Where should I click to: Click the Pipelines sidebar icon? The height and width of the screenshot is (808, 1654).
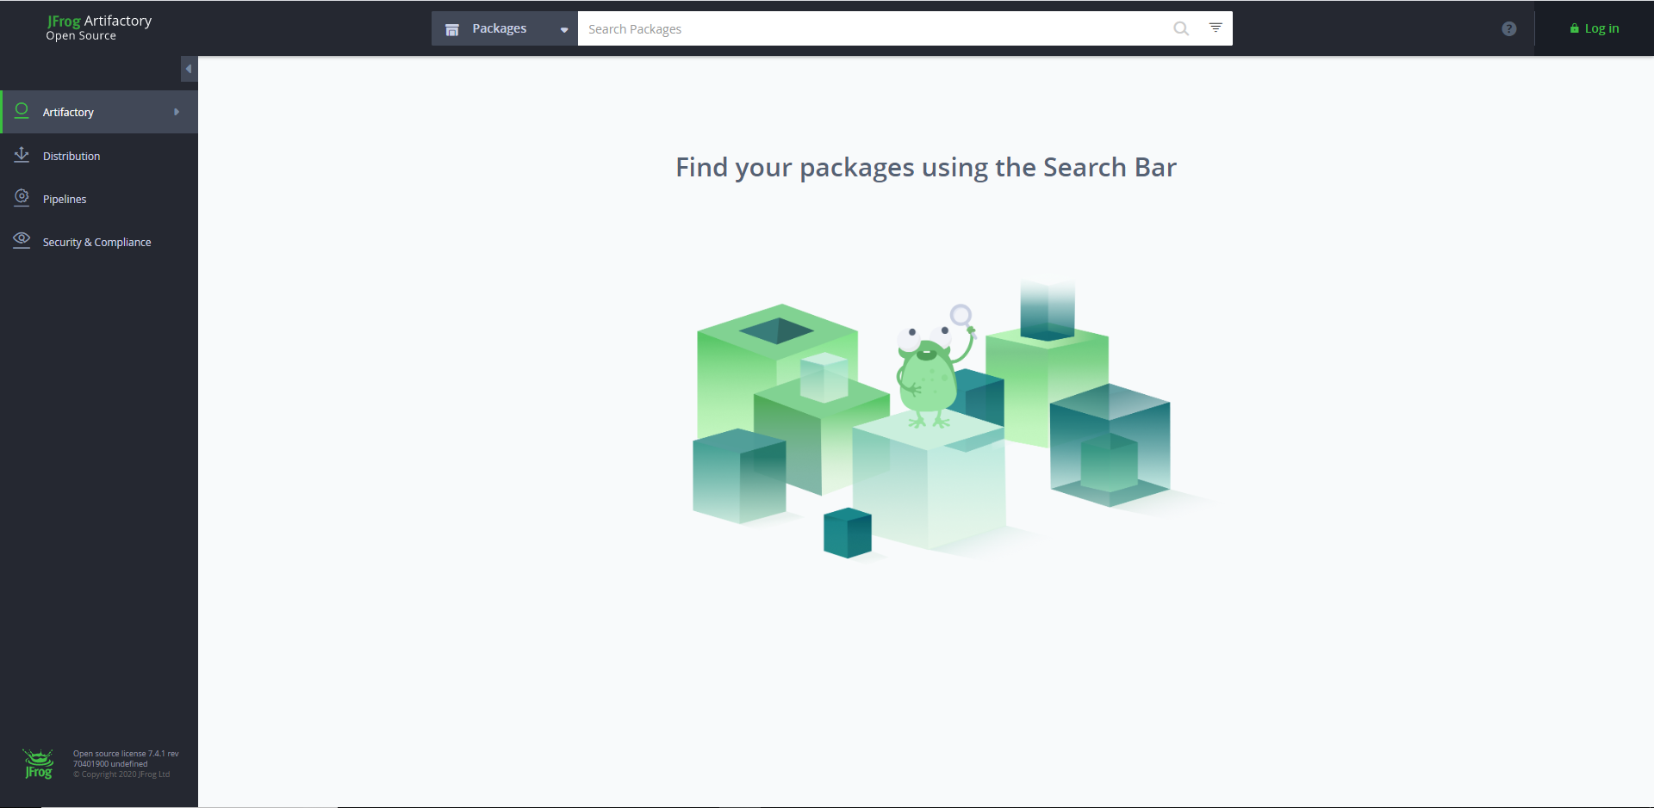[22, 198]
